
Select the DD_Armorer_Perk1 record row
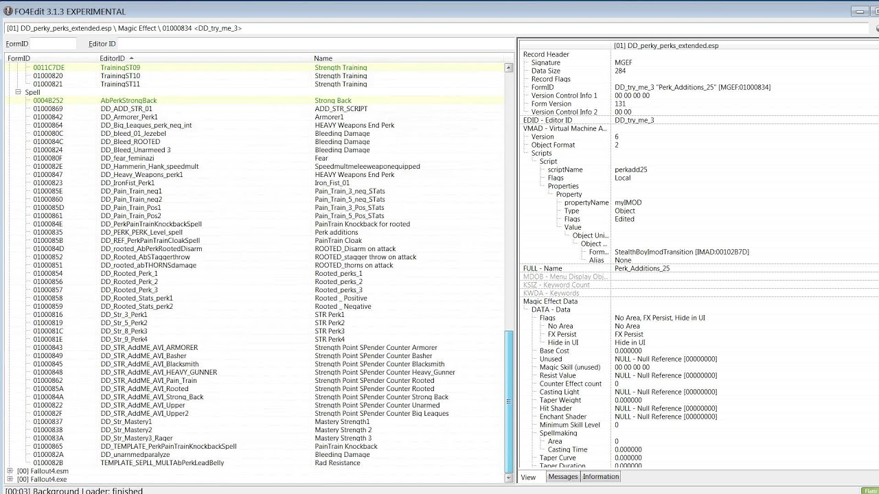pos(255,117)
